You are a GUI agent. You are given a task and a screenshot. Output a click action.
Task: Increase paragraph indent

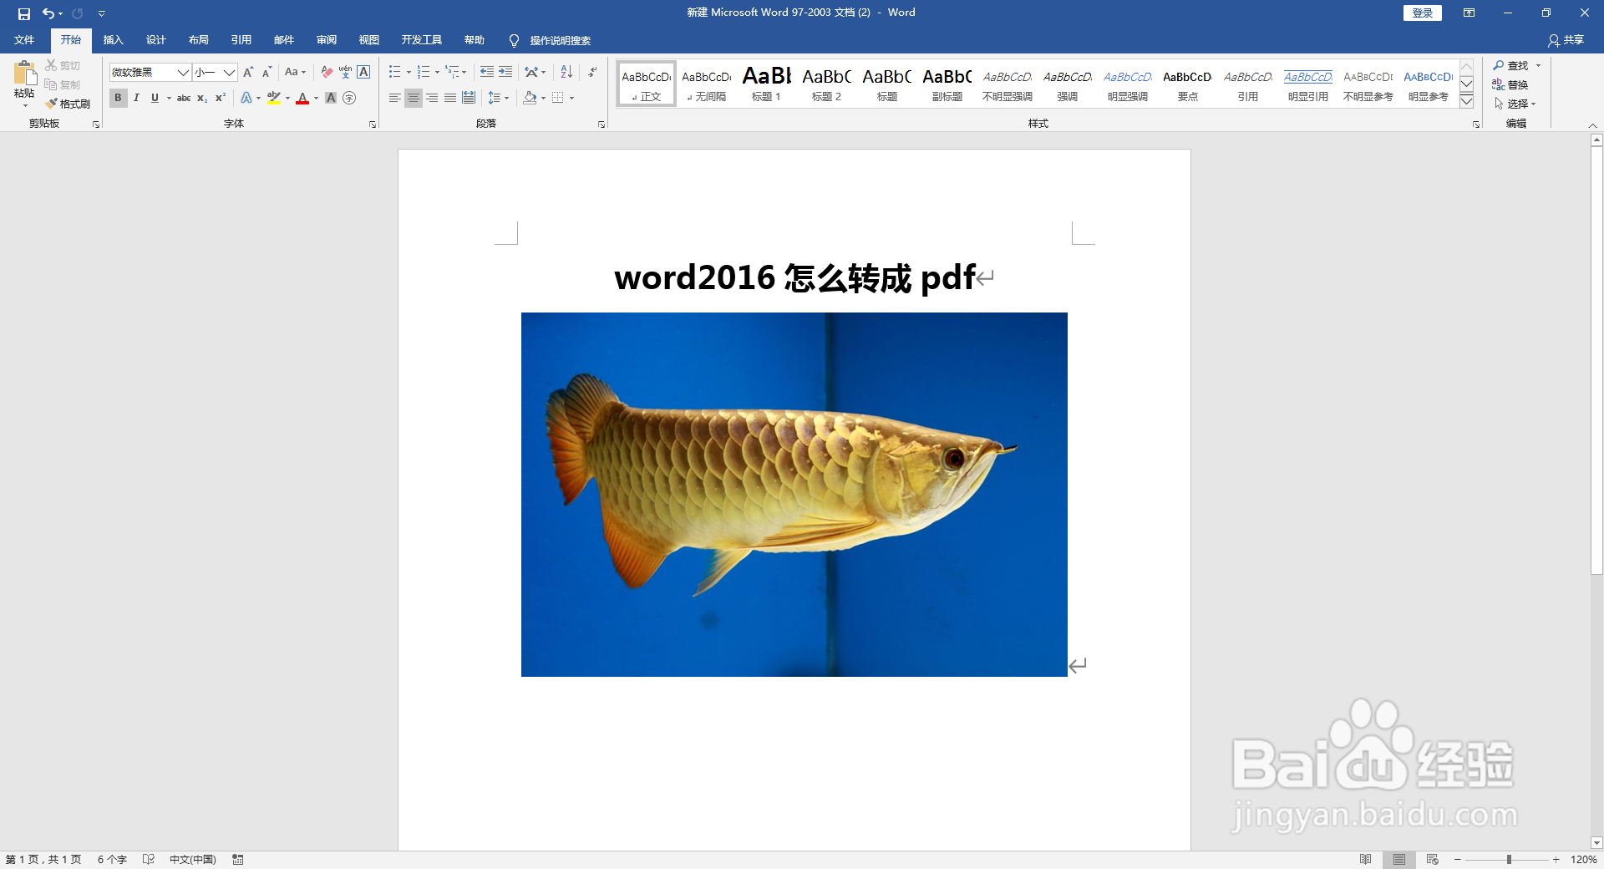click(505, 72)
